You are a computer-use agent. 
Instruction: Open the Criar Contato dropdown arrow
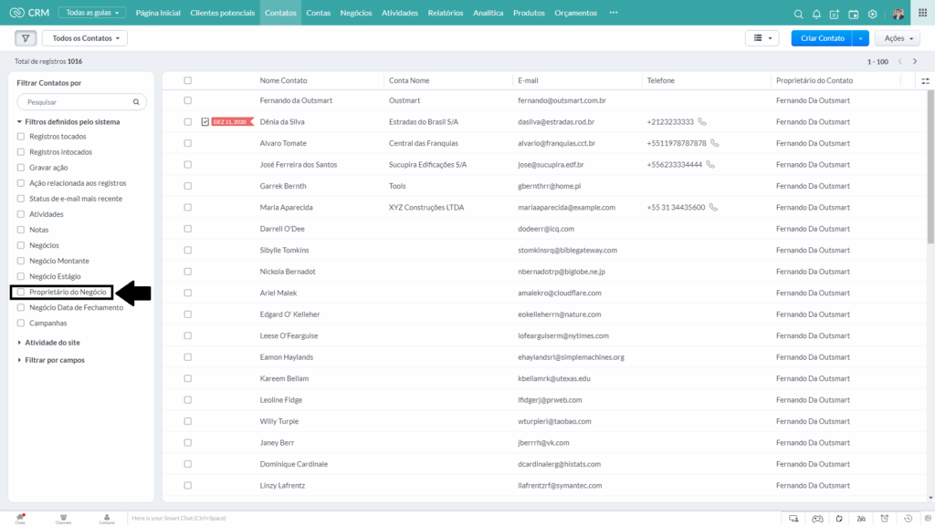pyautogui.click(x=860, y=38)
